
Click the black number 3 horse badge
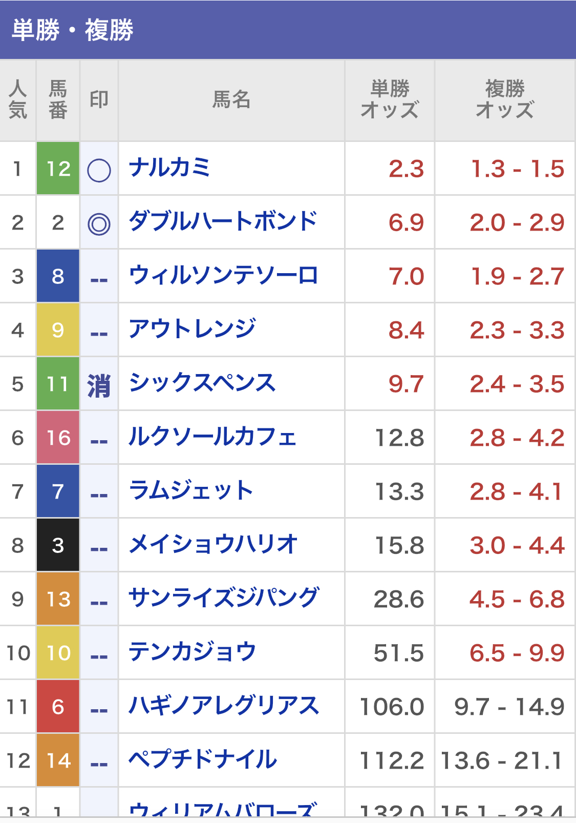(x=58, y=545)
